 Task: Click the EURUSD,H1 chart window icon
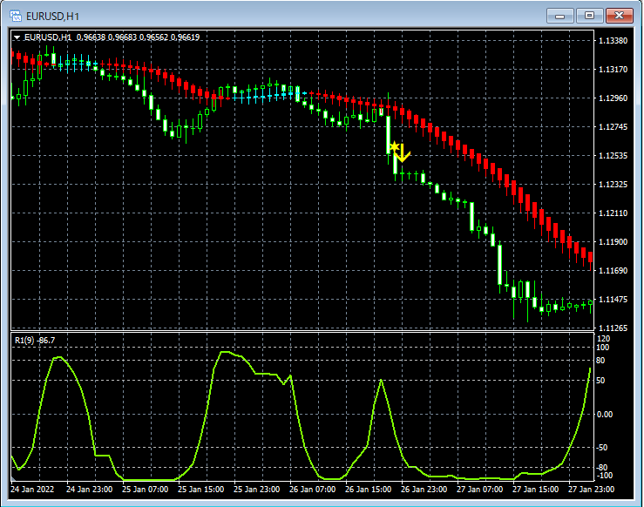[16, 16]
